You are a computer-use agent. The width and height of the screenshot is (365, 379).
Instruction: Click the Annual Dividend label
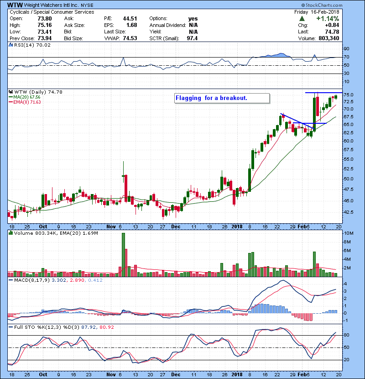click(x=167, y=25)
